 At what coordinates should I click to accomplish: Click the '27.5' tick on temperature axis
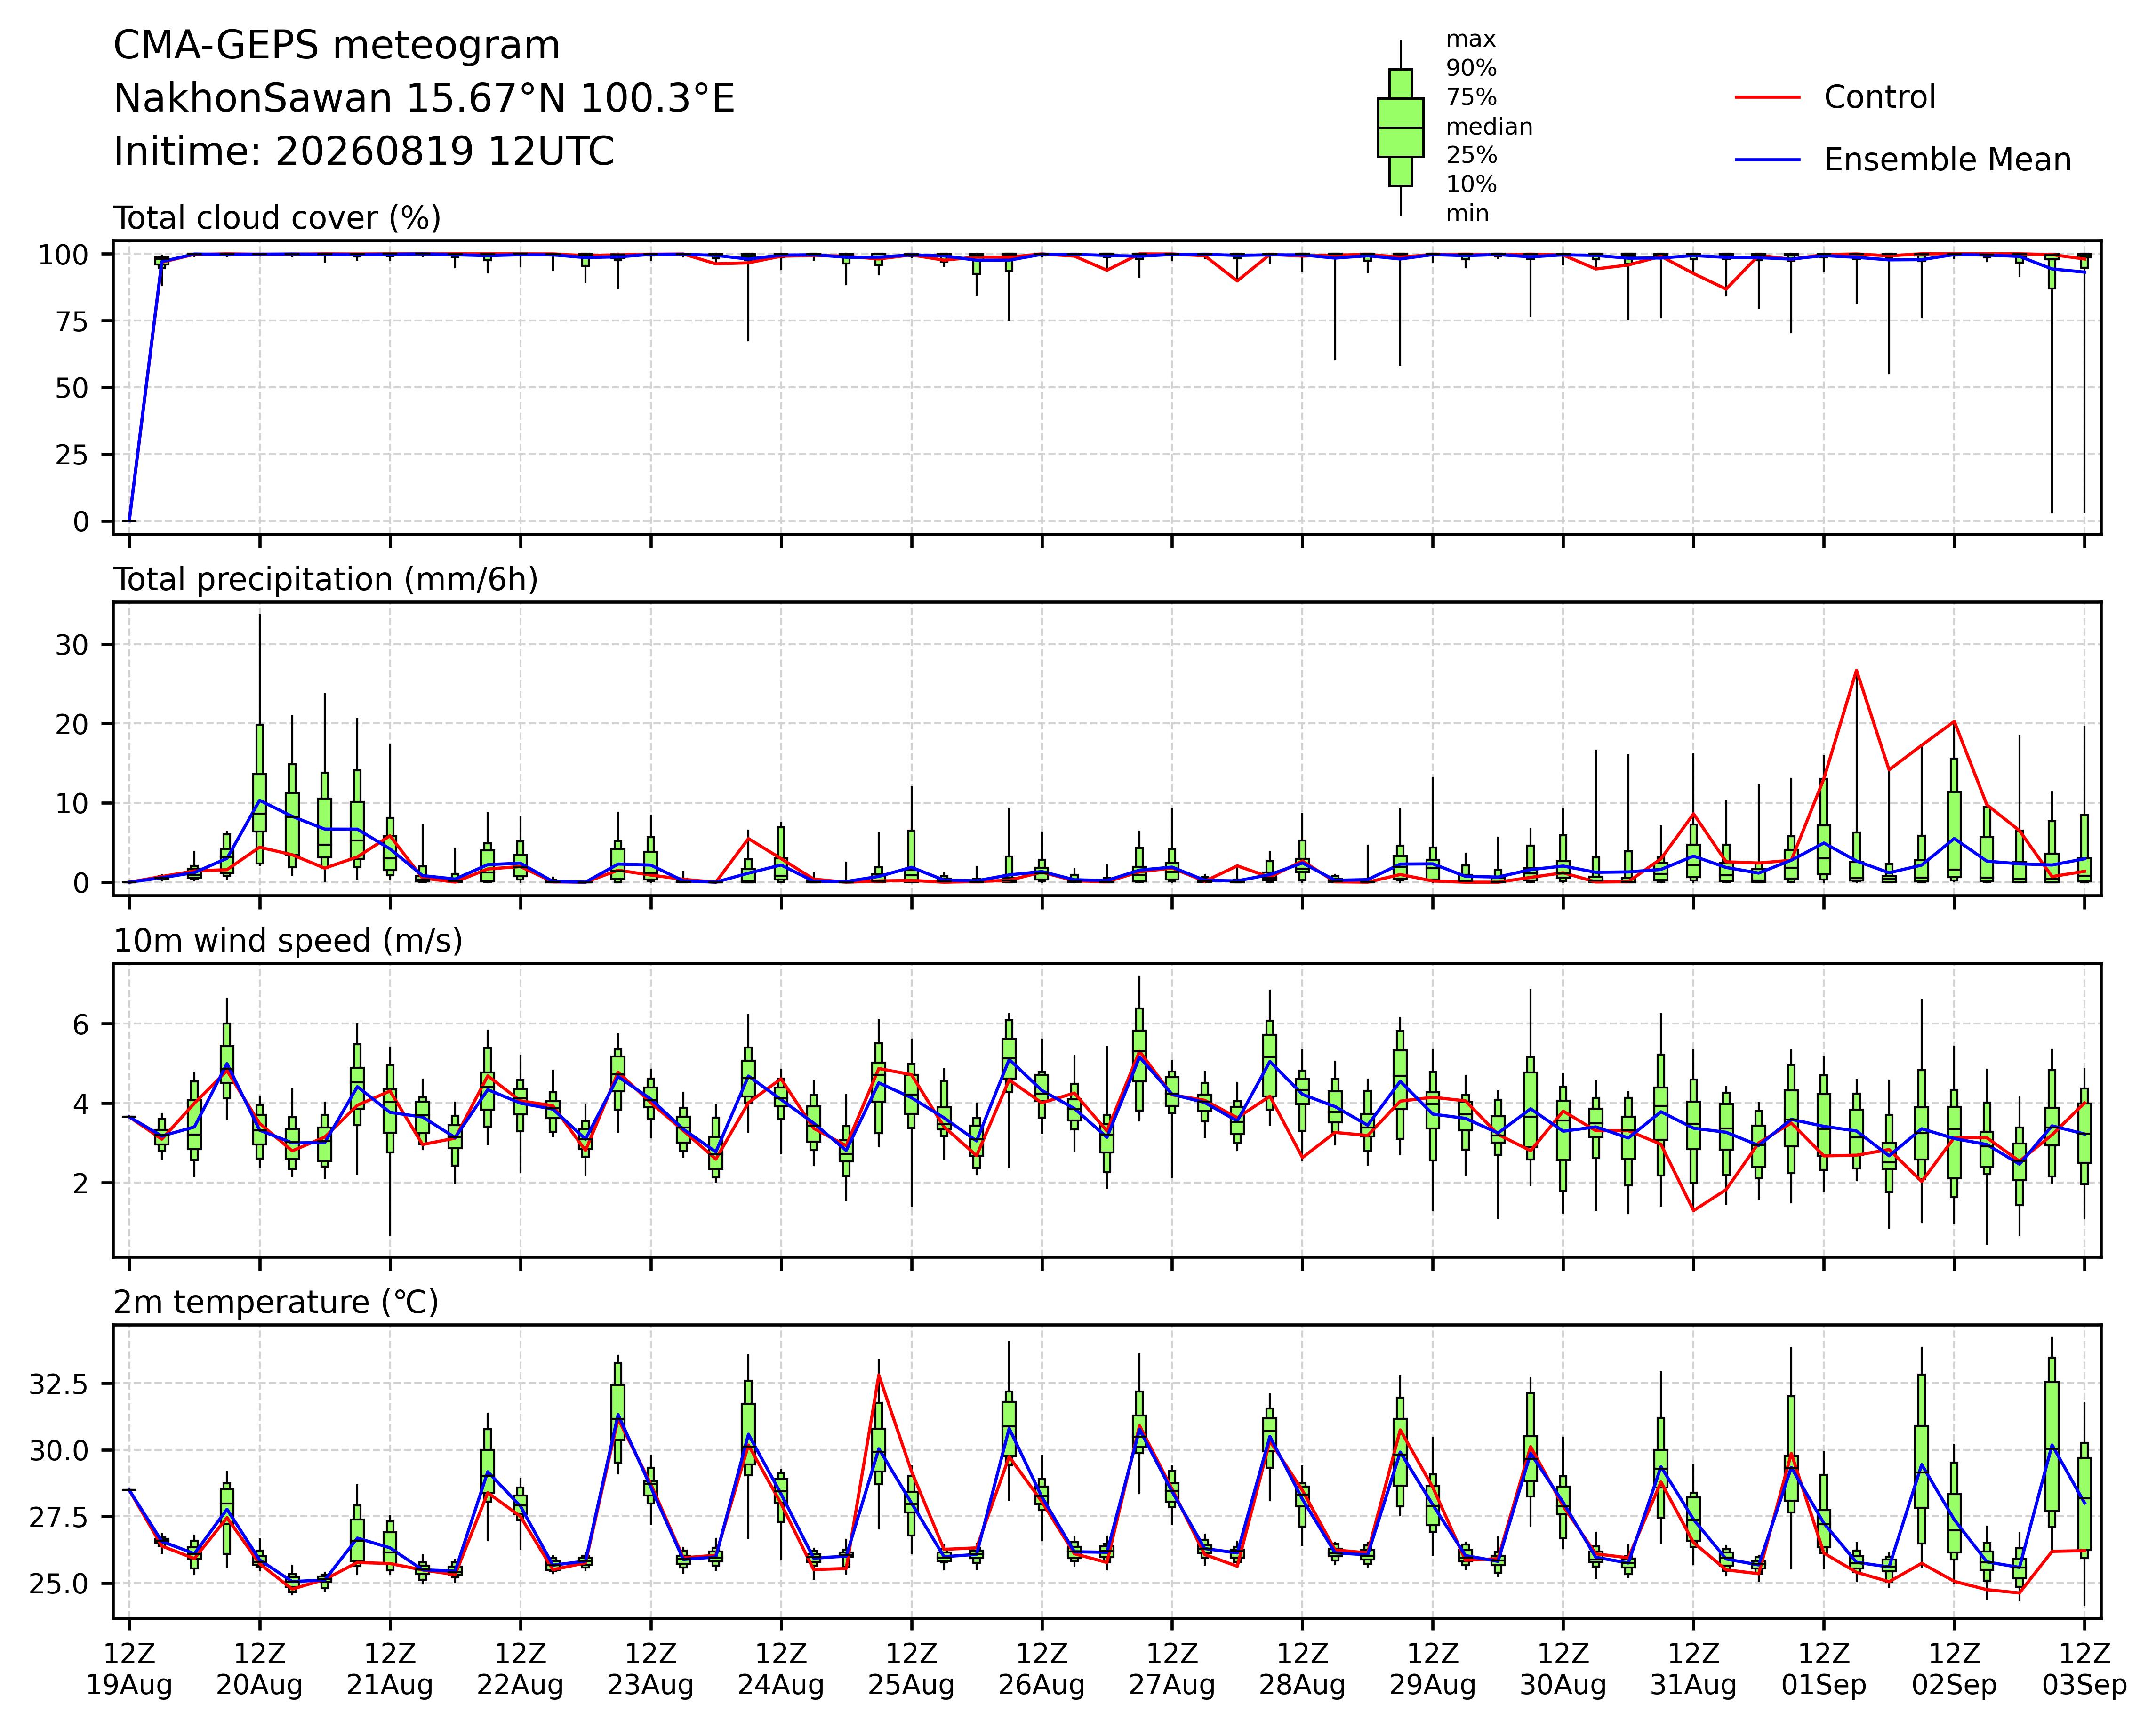pyautogui.click(x=60, y=1518)
